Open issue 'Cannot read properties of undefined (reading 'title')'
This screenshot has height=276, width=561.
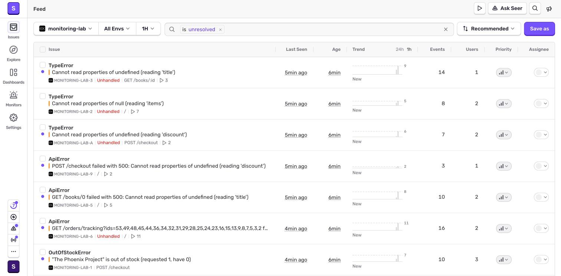tap(114, 72)
